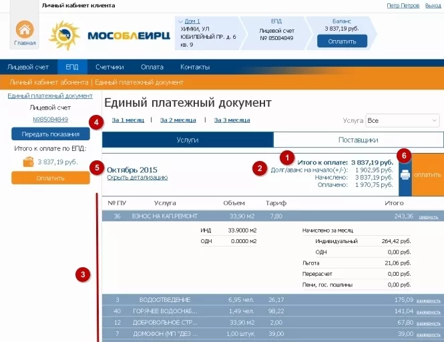Open the Счетчики menu item
Image resolution: width=444 pixels, height=342 pixels.
tap(109, 67)
